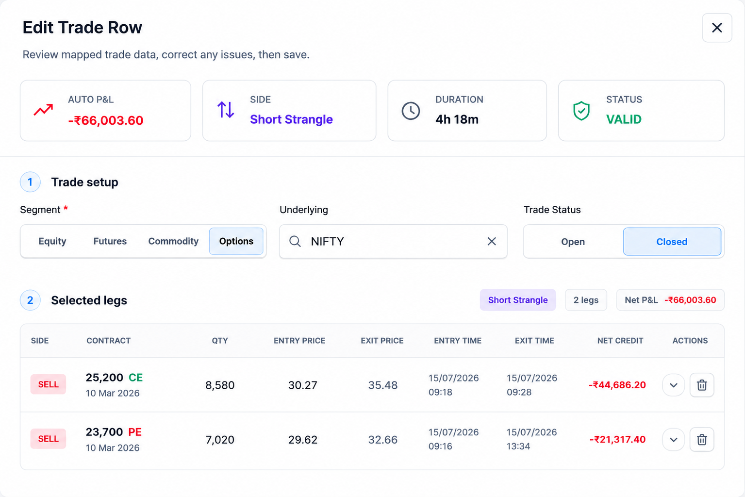Viewport: 745px width, 497px height.
Task: Select the Options segment
Action: [x=236, y=241]
